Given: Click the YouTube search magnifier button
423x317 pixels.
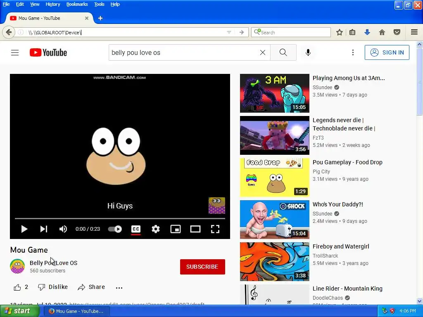Looking at the screenshot, I should pos(283,52).
